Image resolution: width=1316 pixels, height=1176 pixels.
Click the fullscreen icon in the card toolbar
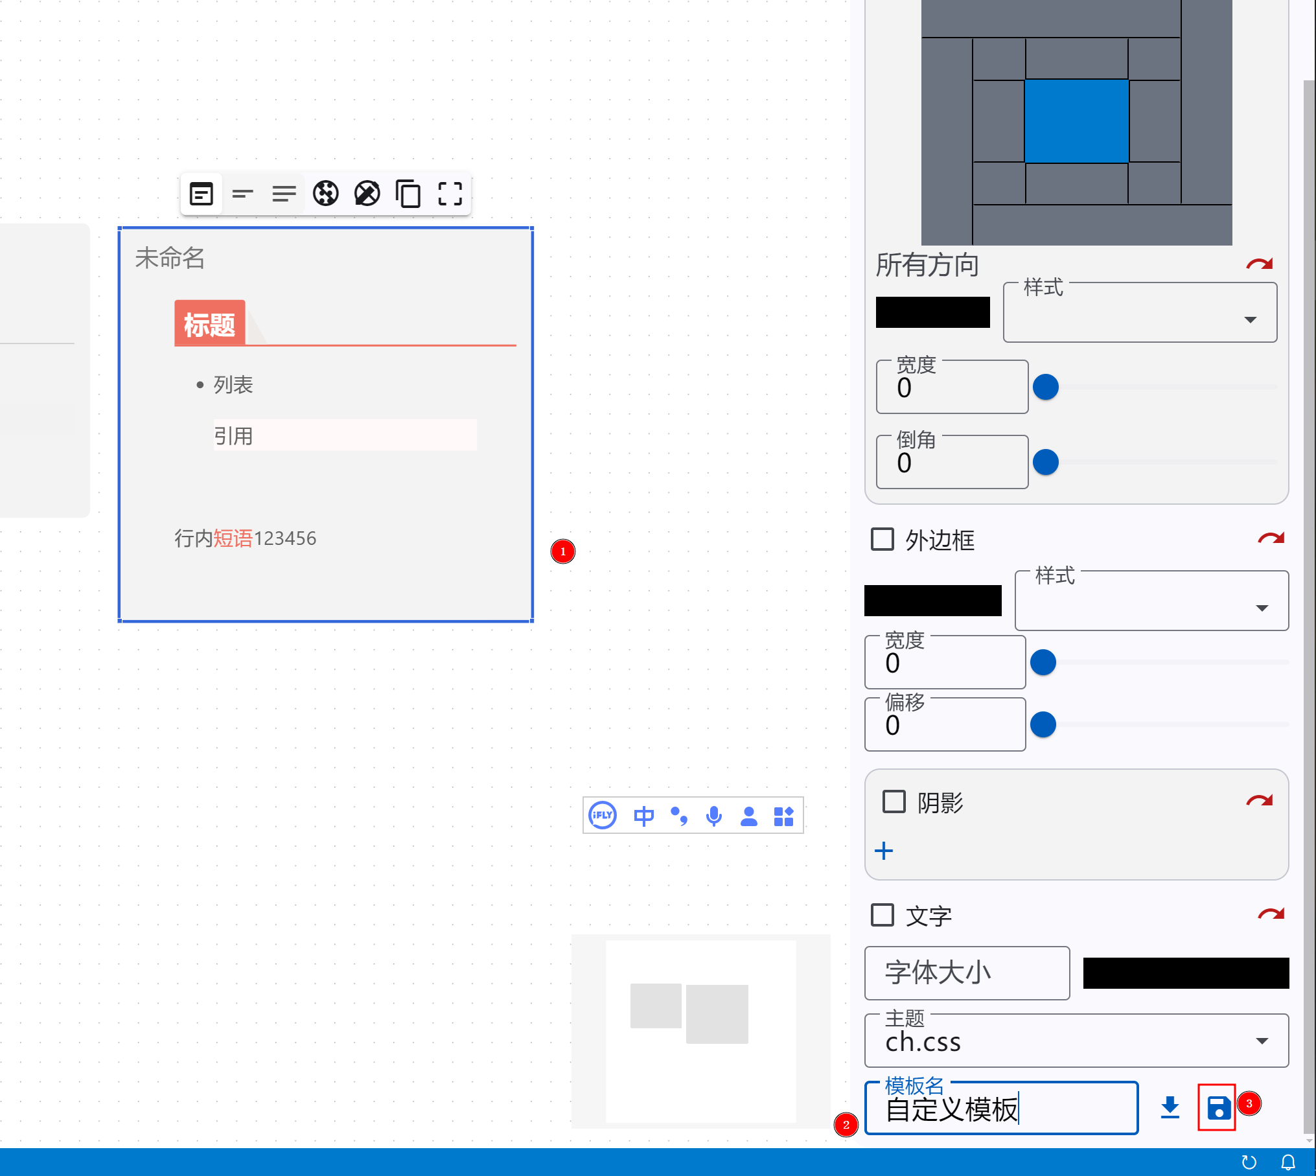(450, 193)
